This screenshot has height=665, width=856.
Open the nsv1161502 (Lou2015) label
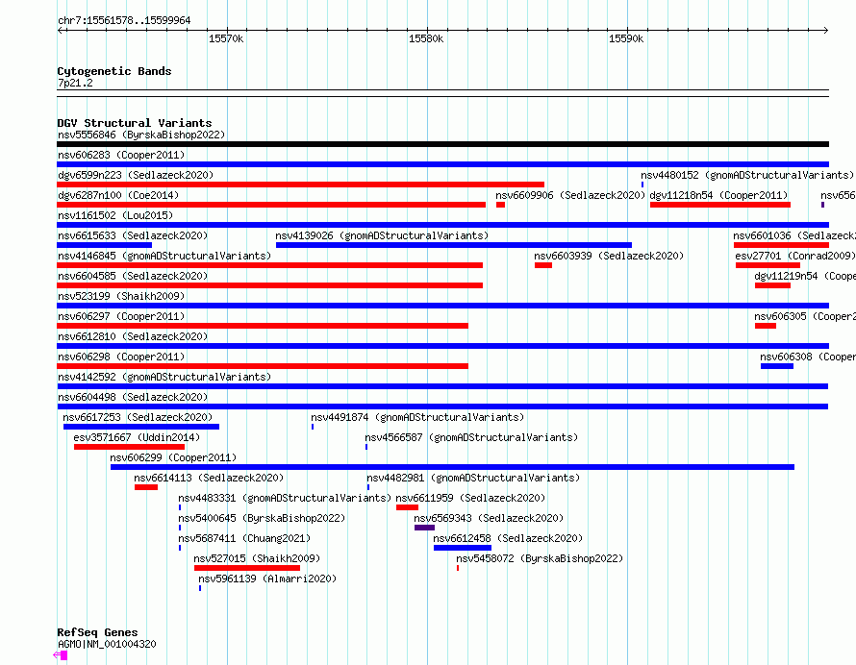(x=115, y=215)
